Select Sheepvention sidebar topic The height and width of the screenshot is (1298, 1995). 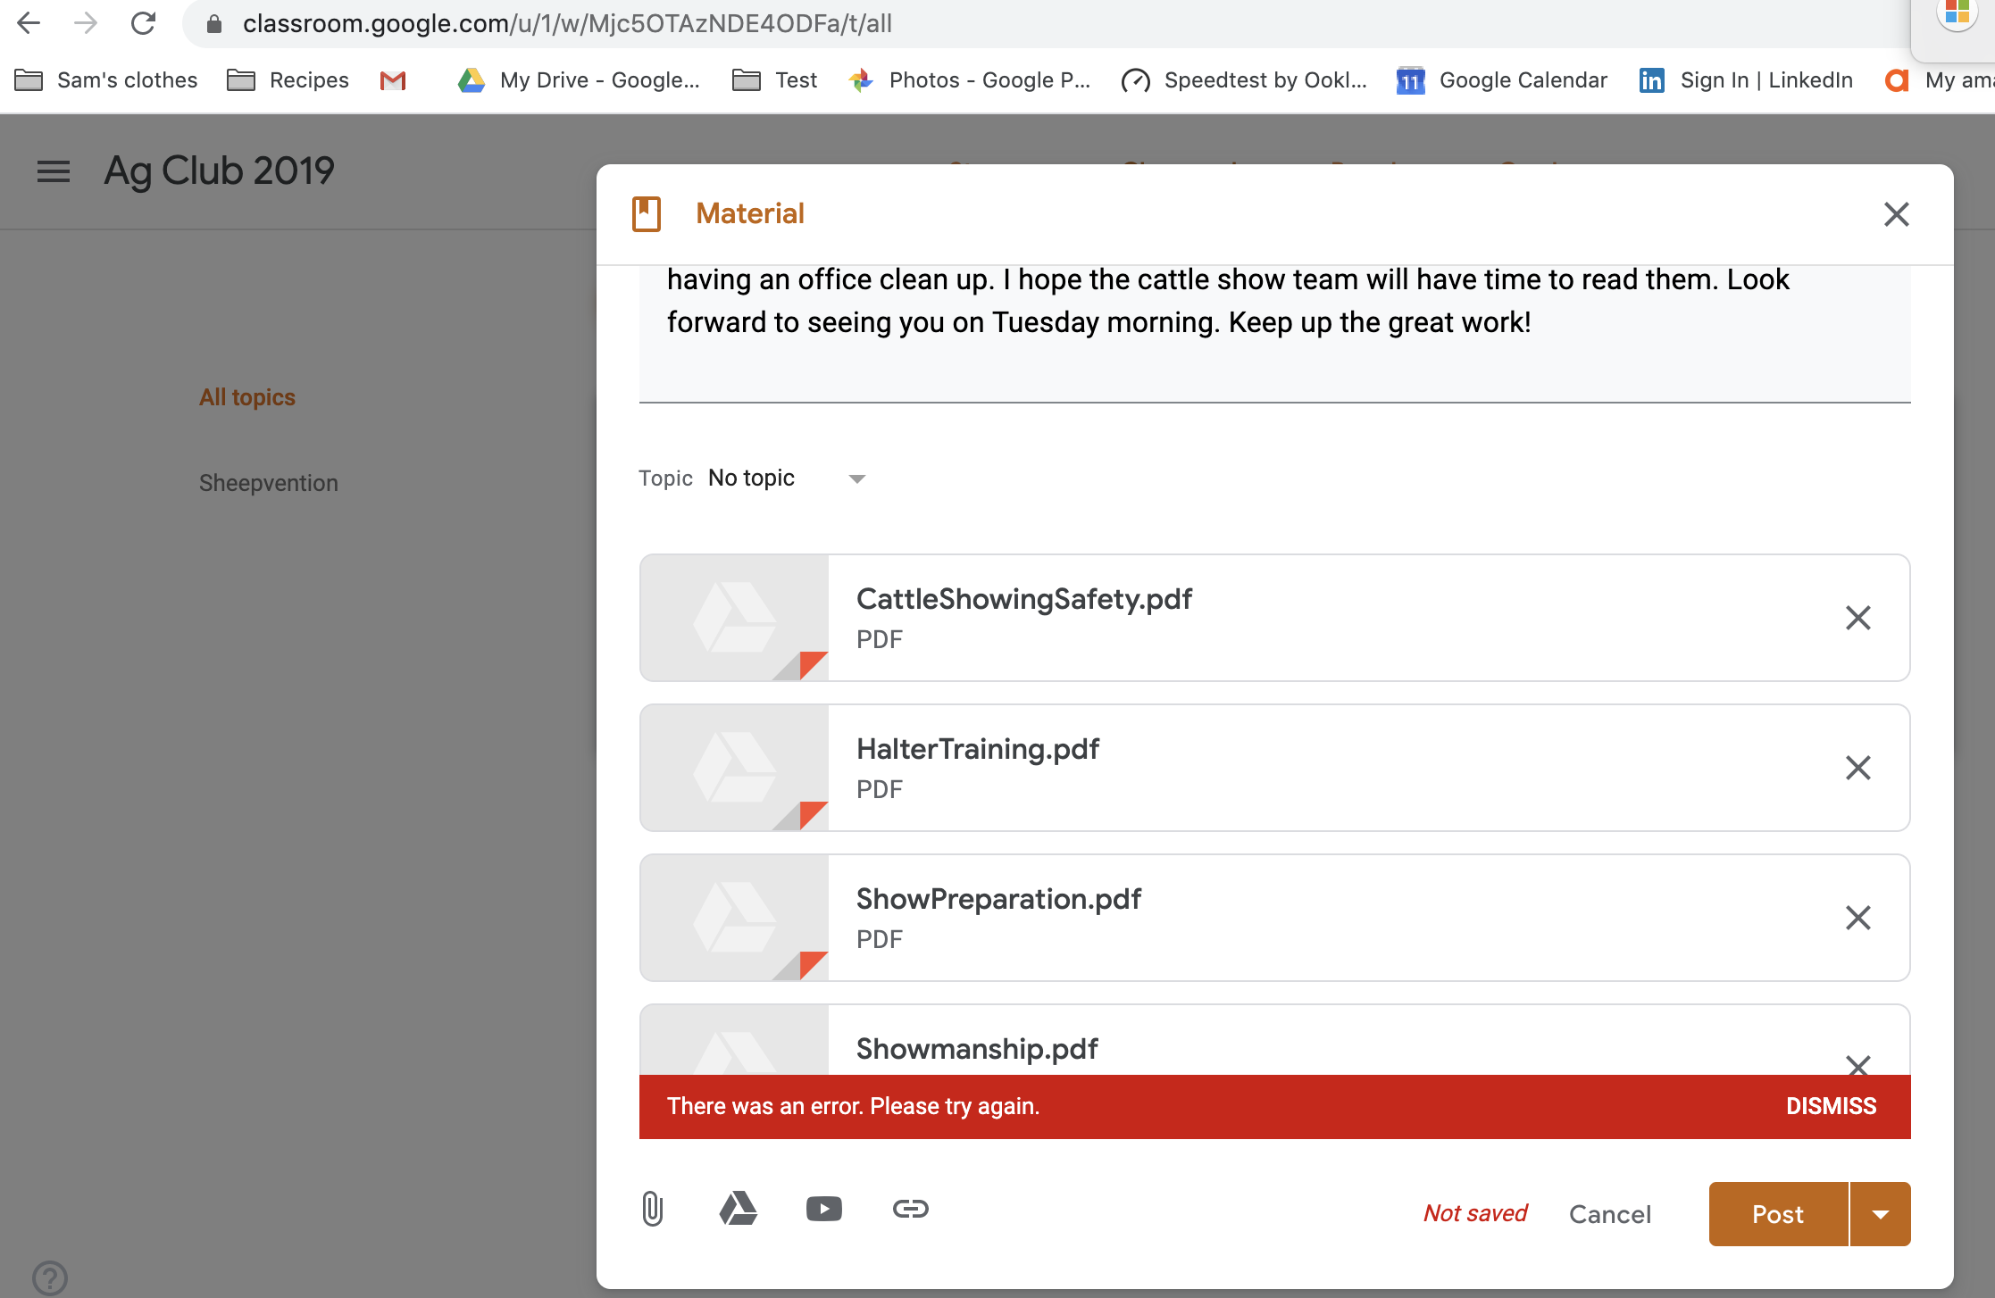coord(268,483)
